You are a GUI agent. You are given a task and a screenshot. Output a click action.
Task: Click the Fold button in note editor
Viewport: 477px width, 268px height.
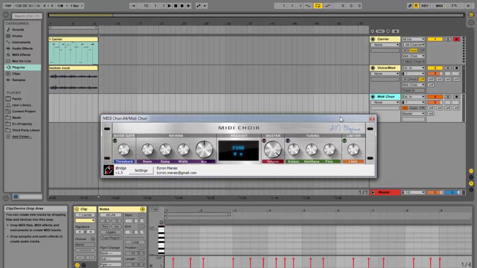(154, 209)
